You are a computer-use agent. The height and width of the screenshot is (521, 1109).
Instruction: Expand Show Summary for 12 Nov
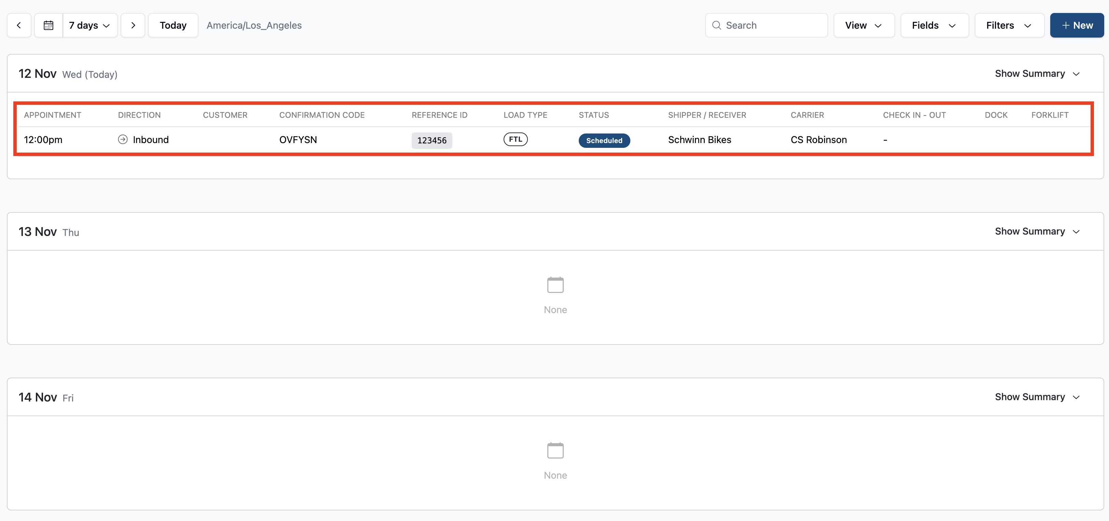coord(1037,73)
